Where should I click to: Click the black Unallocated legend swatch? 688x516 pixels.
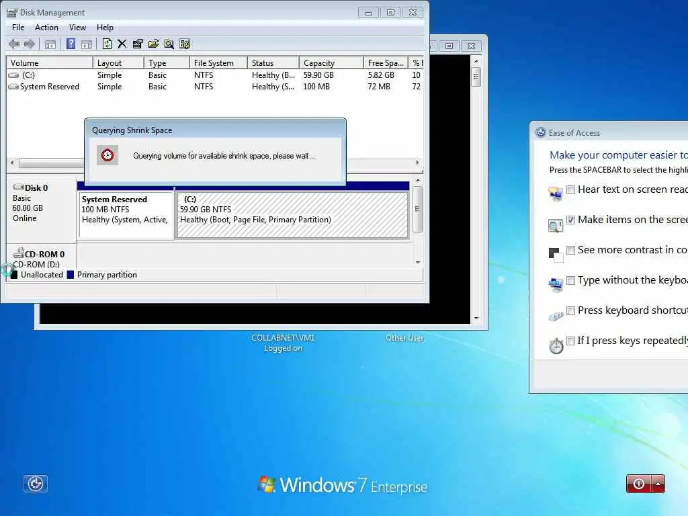click(13, 275)
